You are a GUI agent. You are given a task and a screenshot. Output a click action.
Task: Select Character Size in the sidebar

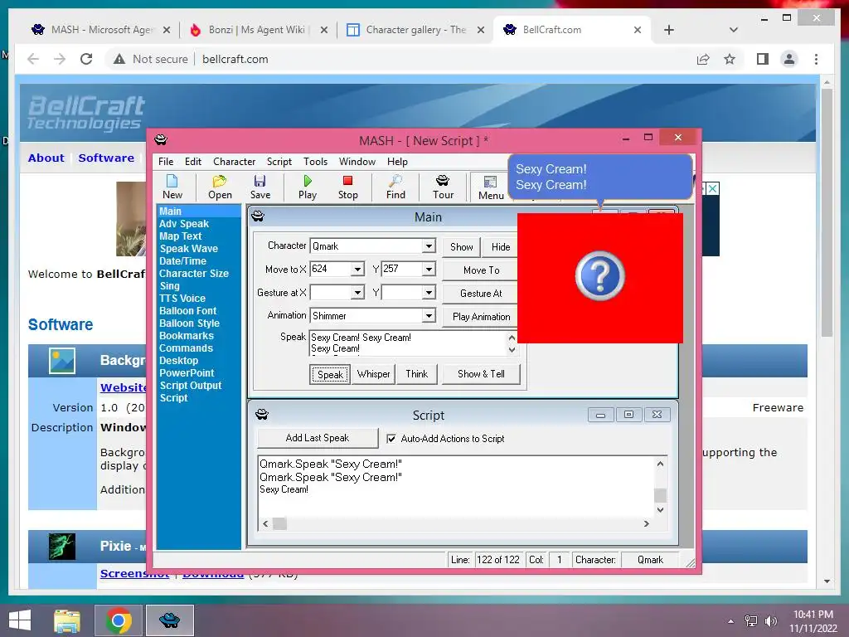pos(194,274)
